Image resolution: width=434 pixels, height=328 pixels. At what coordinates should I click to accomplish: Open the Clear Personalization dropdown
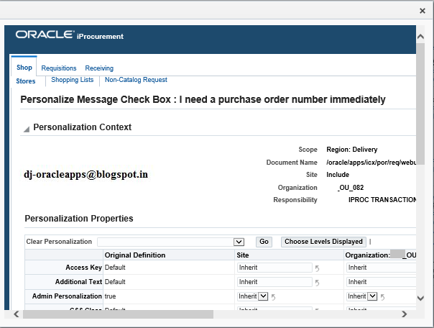pyautogui.click(x=239, y=242)
